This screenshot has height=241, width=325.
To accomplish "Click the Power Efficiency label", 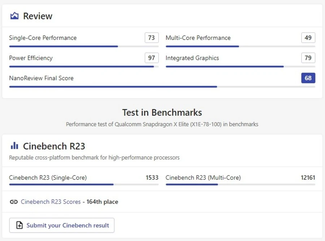I will (x=31, y=58).
